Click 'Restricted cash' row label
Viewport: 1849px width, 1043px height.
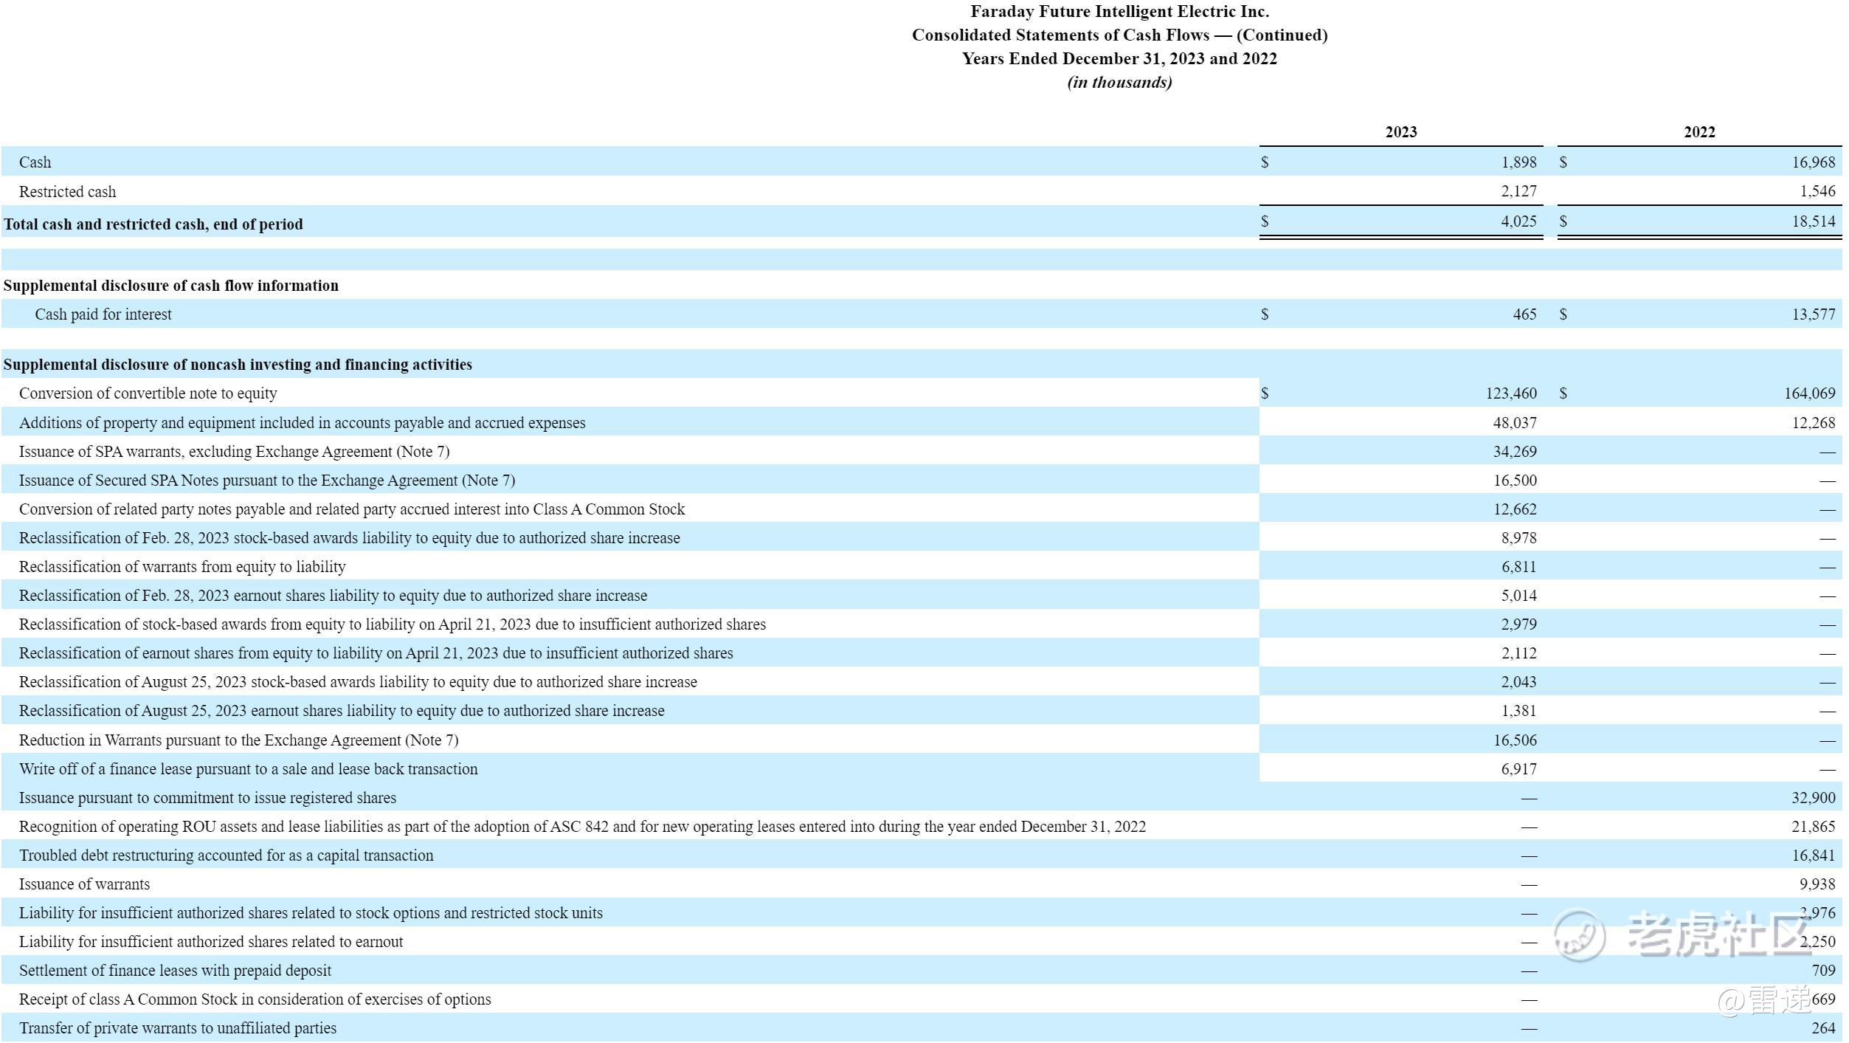pyautogui.click(x=67, y=192)
